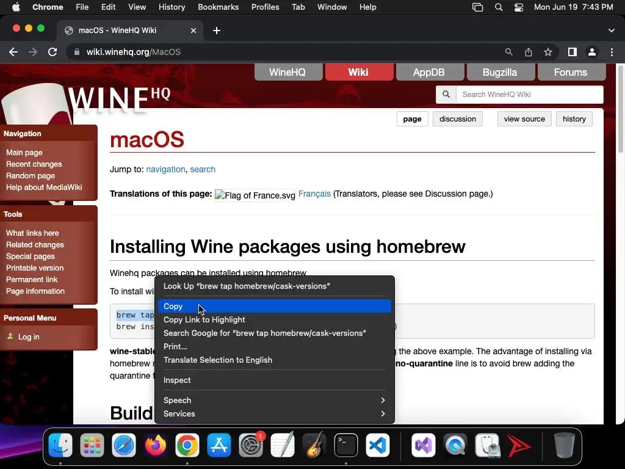Reload the WineHQ wiki page
Image resolution: width=625 pixels, height=469 pixels.
click(52, 52)
